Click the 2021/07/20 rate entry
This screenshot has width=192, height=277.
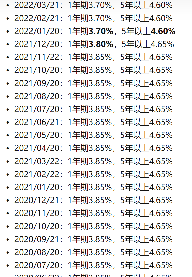pyautogui.click(x=93, y=109)
